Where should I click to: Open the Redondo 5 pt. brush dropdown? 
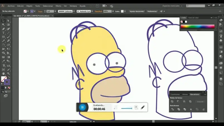point(92,11)
